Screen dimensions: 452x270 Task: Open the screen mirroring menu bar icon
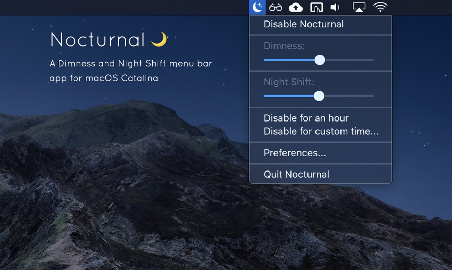(x=359, y=7)
